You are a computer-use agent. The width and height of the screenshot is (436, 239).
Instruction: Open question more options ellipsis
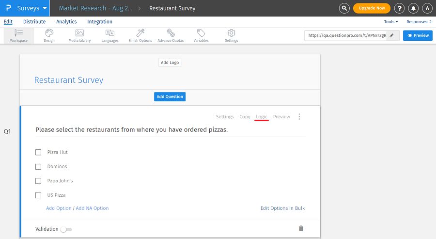(299, 117)
